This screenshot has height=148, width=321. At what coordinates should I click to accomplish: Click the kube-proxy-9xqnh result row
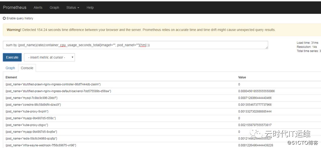27,111
